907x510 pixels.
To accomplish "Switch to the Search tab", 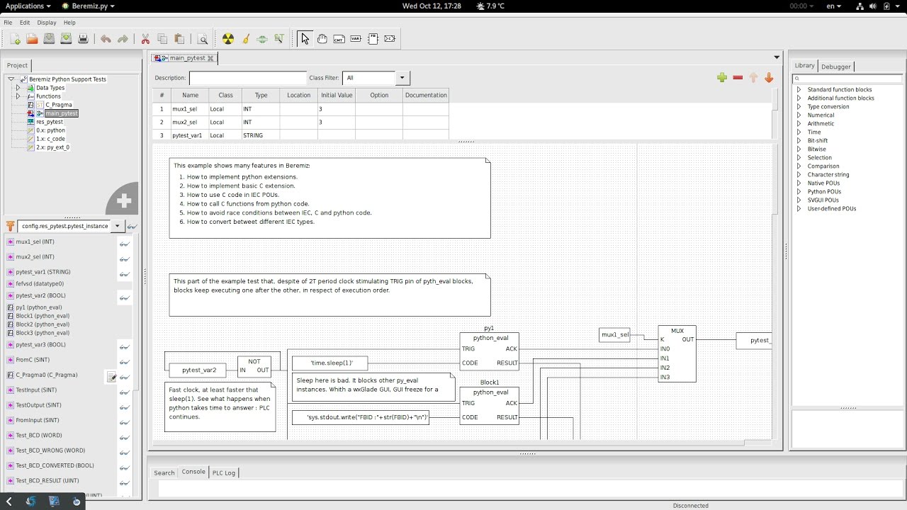I will tap(164, 472).
